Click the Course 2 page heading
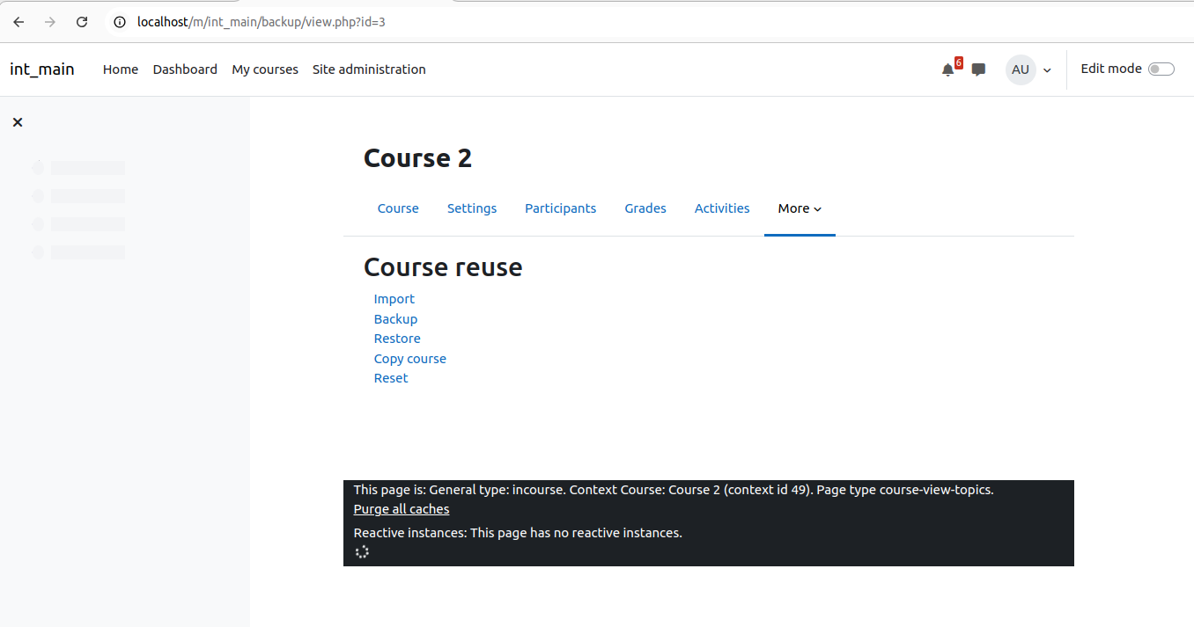Screen dimensions: 1194x627 coord(418,158)
